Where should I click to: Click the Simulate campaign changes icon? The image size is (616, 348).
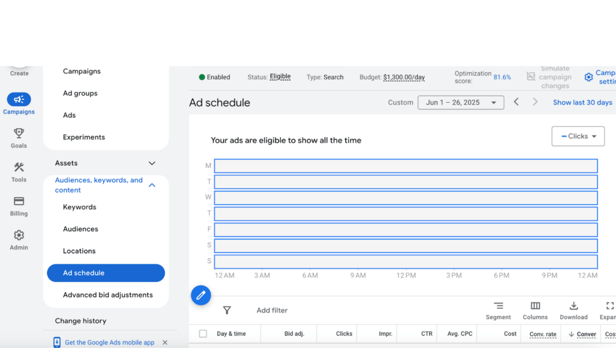coord(531,77)
